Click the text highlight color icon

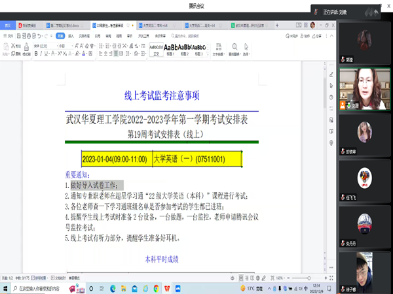pos(77,54)
